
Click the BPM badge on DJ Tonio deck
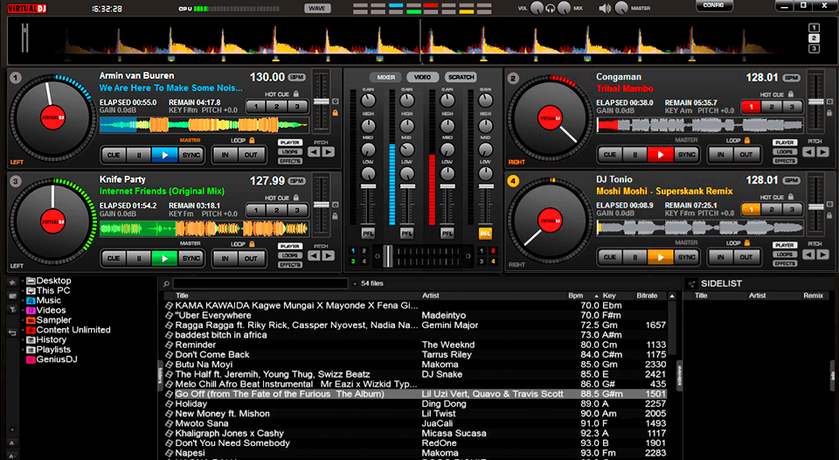792,180
